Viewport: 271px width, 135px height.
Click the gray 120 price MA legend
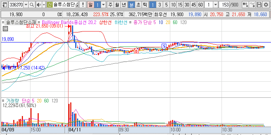(x=184, y=22)
